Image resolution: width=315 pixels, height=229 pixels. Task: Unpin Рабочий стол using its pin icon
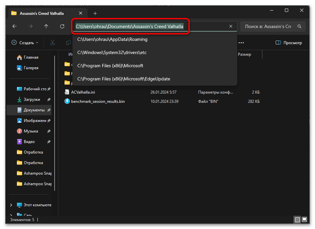49,89
